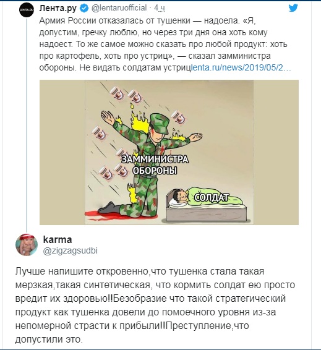Open karma's baby profile avatar
Screen dimensions: 321x350
(27, 245)
